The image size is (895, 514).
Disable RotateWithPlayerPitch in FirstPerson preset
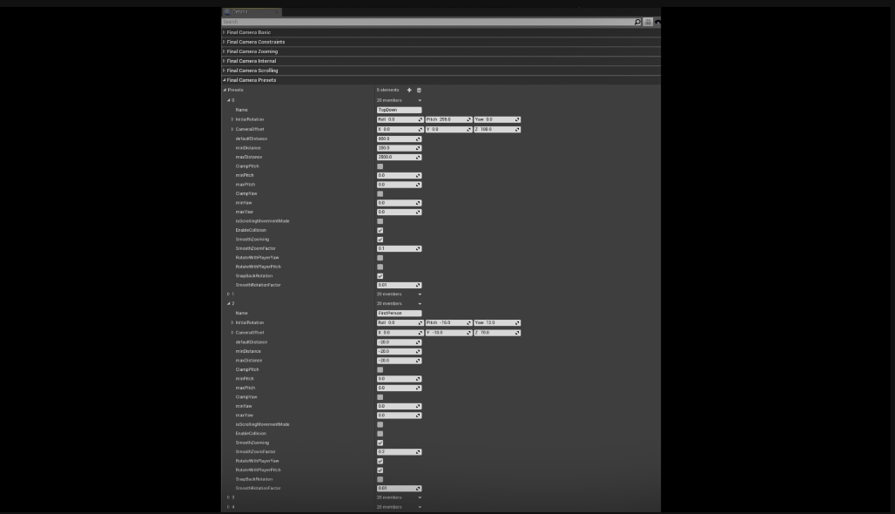380,470
